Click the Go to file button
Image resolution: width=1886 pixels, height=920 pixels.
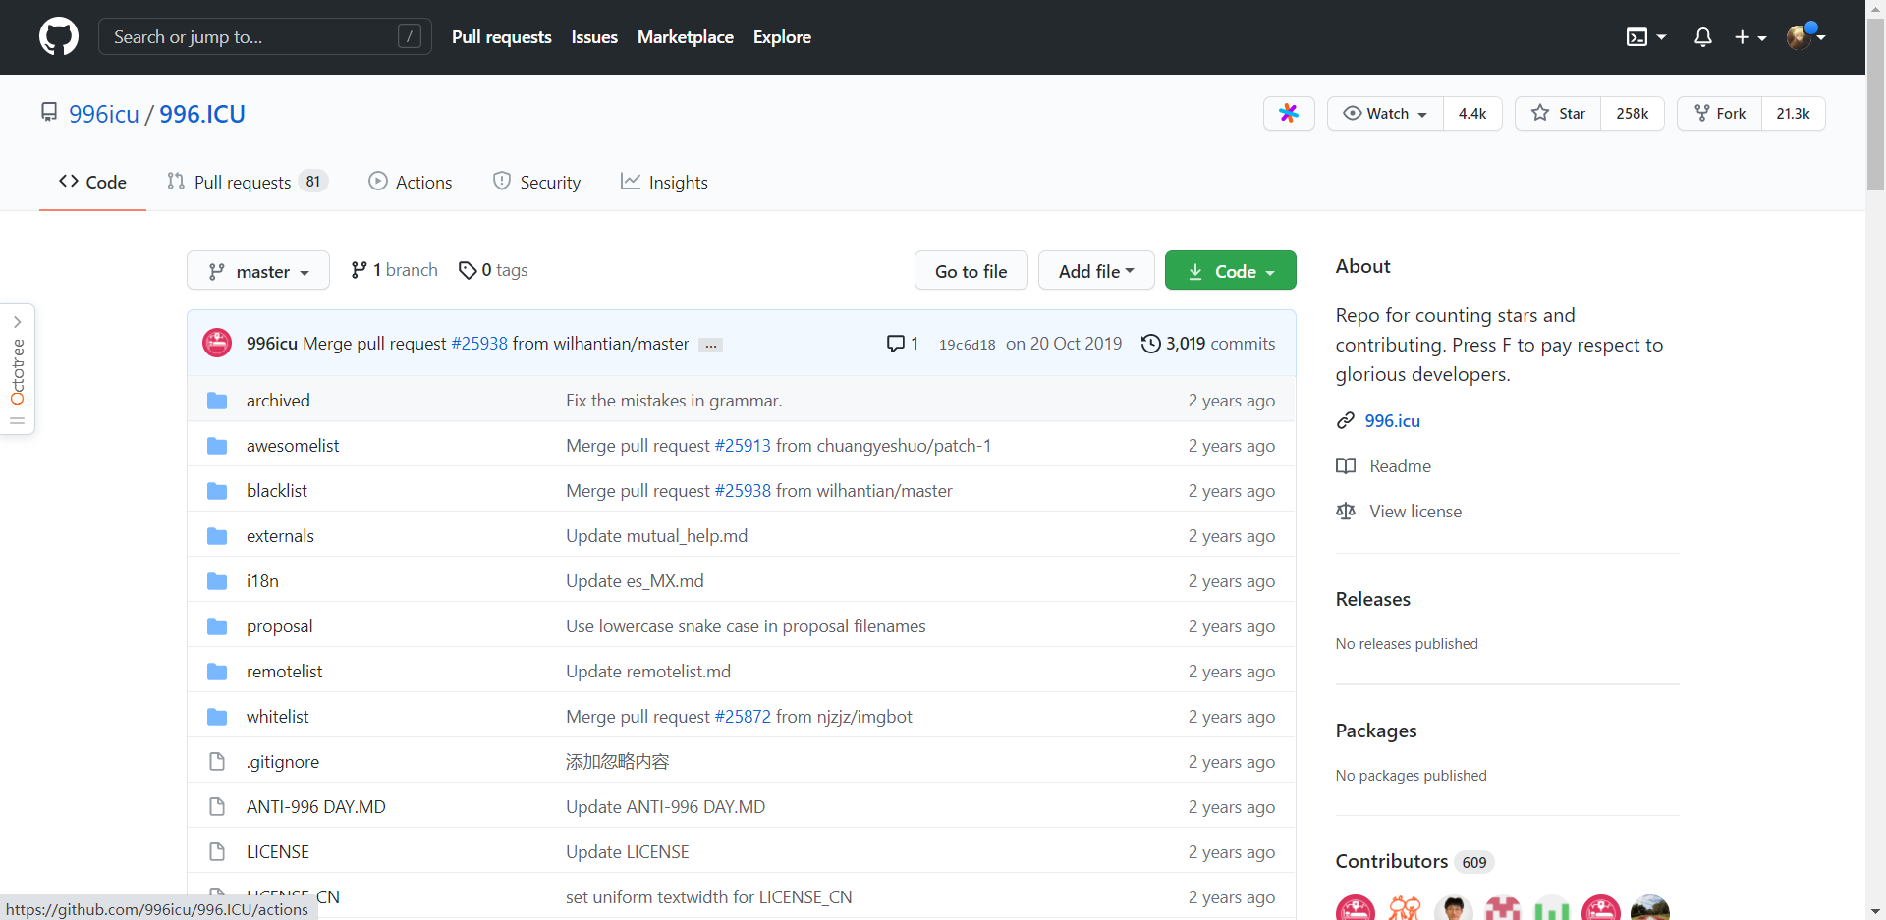pyautogui.click(x=971, y=271)
